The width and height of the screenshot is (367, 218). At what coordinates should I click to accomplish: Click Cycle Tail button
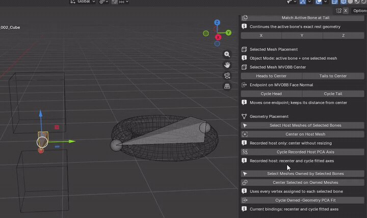pyautogui.click(x=333, y=94)
